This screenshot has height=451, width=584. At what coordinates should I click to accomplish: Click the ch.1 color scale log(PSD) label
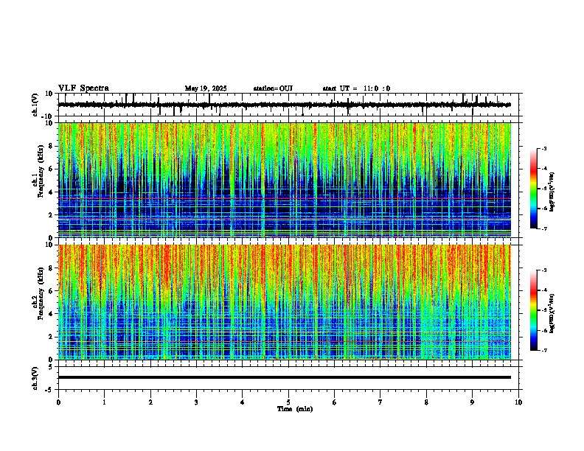coord(552,192)
